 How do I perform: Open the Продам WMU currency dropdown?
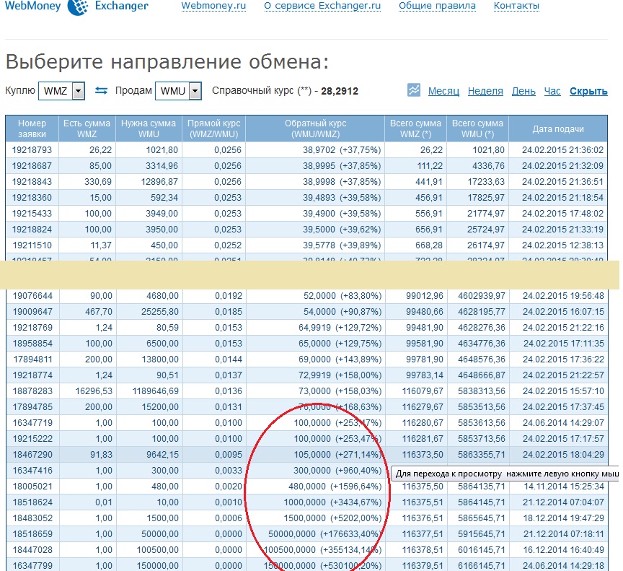(195, 91)
